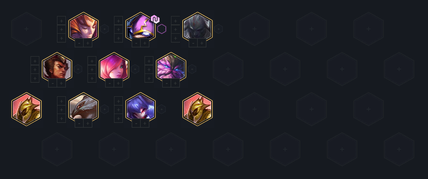The image size is (428, 179).
Task: Add middle item slot beside blue-haired champion
Action: pyautogui.click(x=118, y=110)
